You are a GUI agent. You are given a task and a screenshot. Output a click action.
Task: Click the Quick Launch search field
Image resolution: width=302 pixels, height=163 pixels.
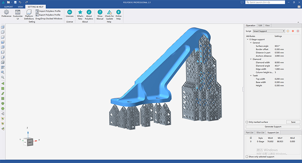(265, 2)
